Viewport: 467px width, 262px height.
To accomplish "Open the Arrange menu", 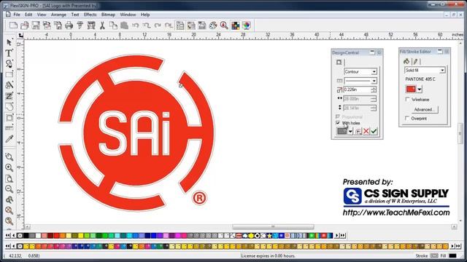I will [58, 15].
